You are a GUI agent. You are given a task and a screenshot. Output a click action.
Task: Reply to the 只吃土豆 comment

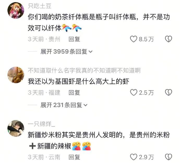[74, 39]
